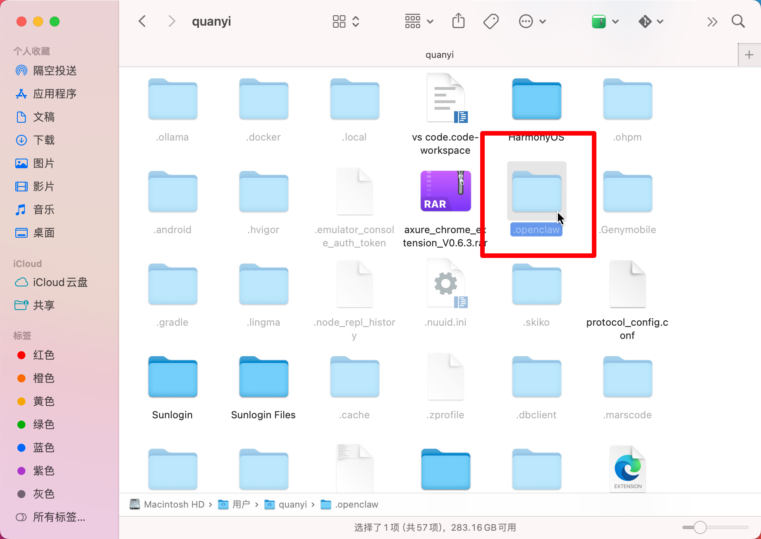The height and width of the screenshot is (539, 761).
Task: Show more toolbar items via double chevron
Action: click(712, 21)
